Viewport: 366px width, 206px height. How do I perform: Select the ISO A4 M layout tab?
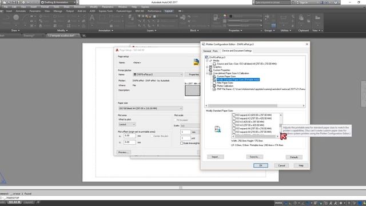pos(14,202)
